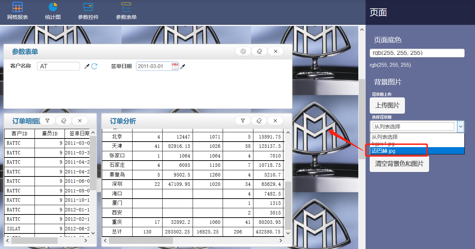The image size is (475, 249).
Task: Click filter icon in 订单明细 panel
Action: 48,121
